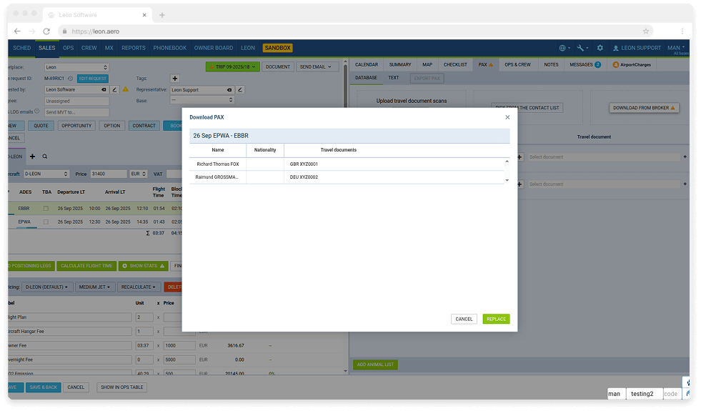Cancel the Download PAX dialog

click(464, 319)
